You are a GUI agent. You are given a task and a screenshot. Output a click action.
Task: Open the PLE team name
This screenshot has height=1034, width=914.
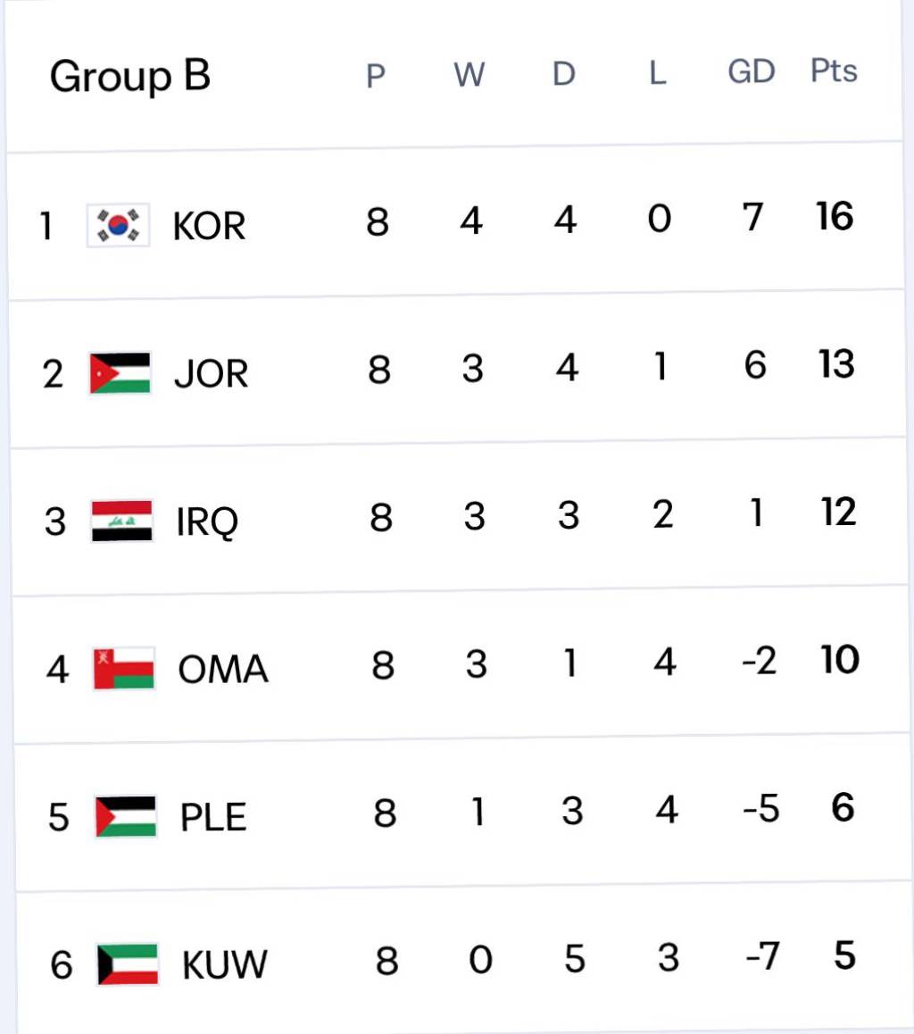213,818
